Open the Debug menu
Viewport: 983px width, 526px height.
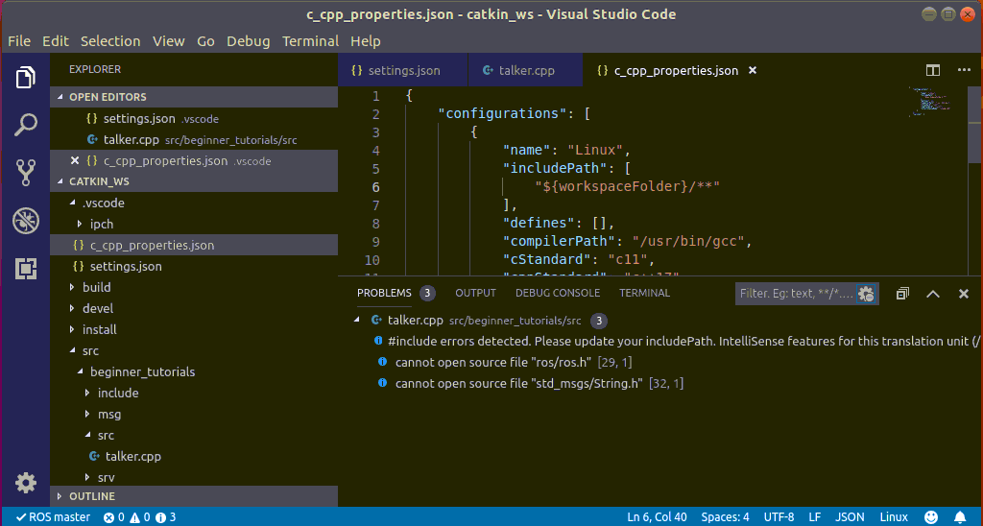click(x=249, y=41)
